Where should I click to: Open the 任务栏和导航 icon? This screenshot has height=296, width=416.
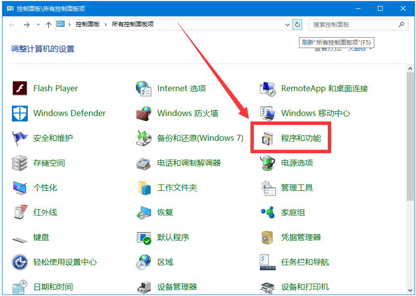coord(267,262)
